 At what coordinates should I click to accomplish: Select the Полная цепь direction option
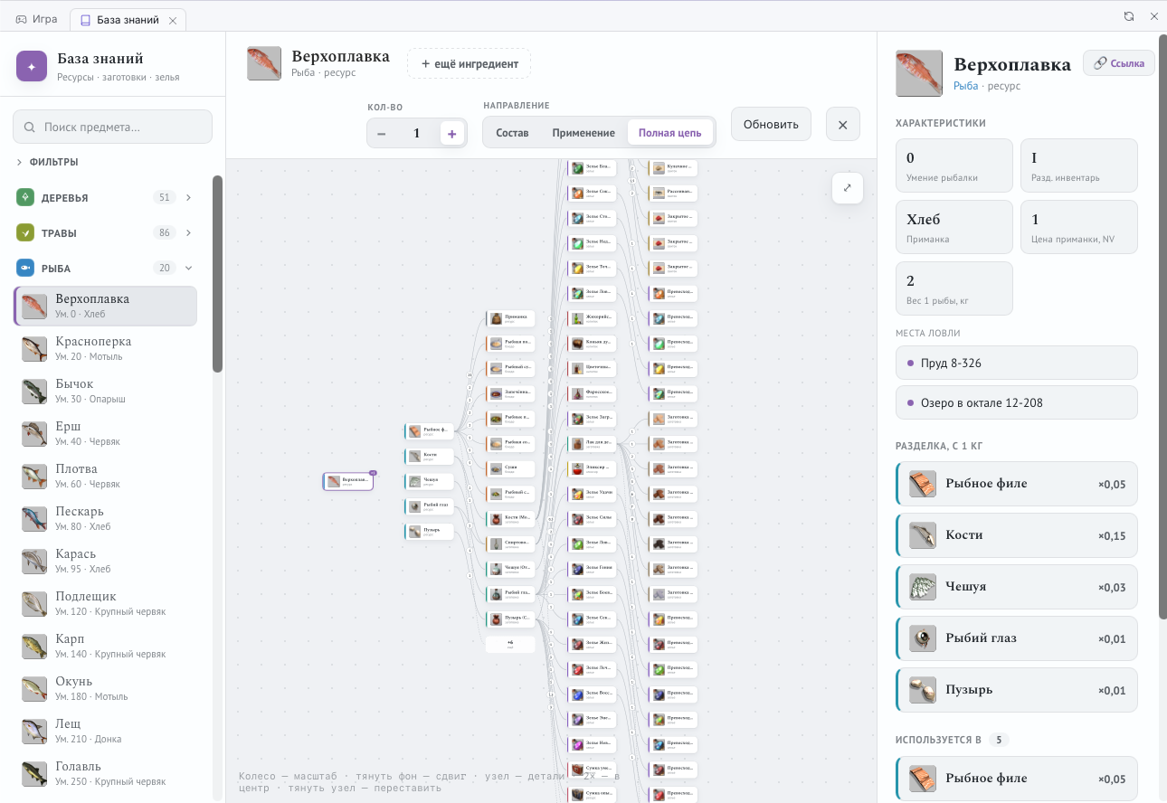669,133
